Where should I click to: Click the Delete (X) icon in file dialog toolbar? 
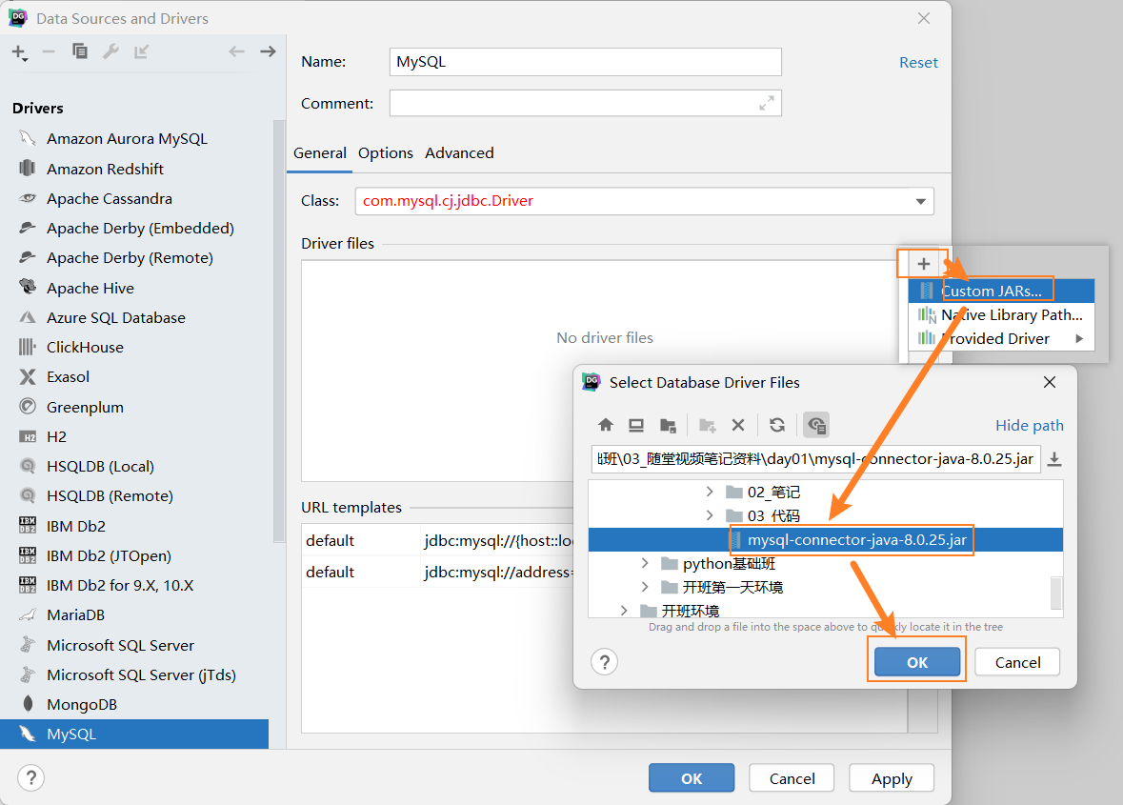pyautogui.click(x=738, y=425)
